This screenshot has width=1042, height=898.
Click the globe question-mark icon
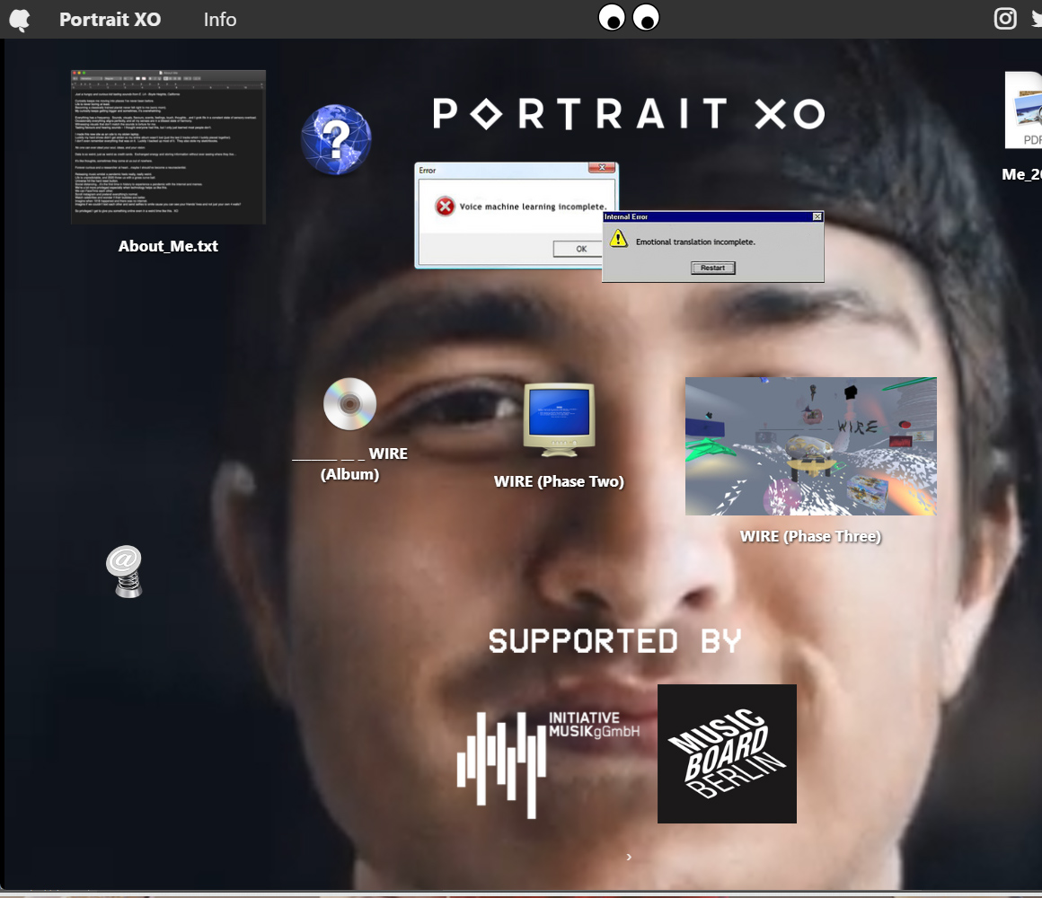(x=336, y=138)
